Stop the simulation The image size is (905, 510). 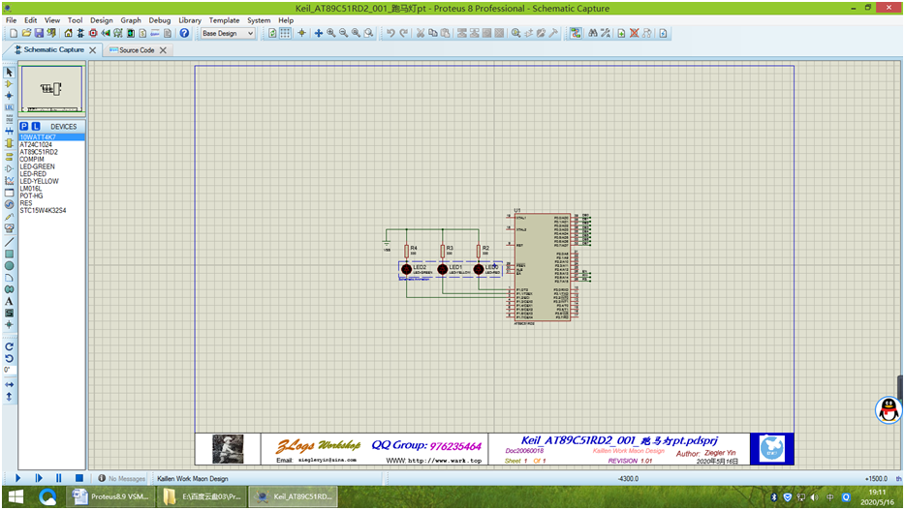point(79,478)
